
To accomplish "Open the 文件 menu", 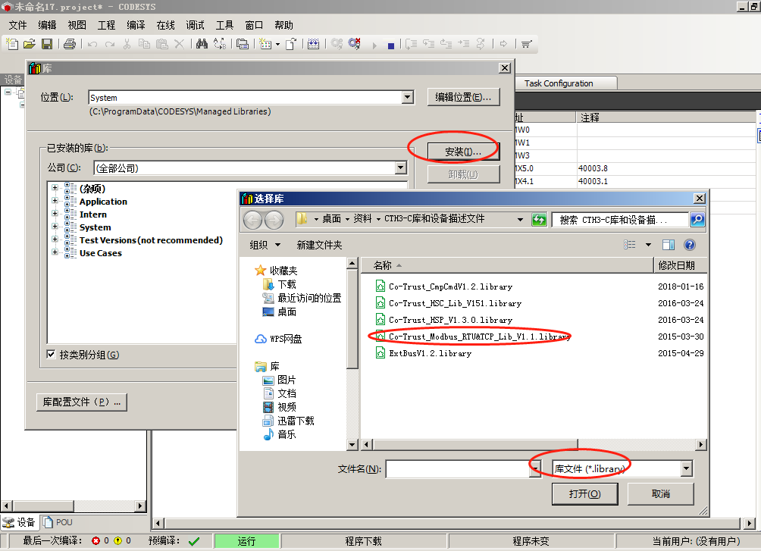I will click(x=18, y=25).
